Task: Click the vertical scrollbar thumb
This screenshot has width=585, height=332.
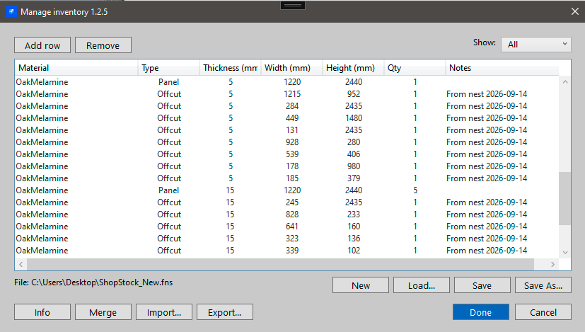Action: pos(565,198)
